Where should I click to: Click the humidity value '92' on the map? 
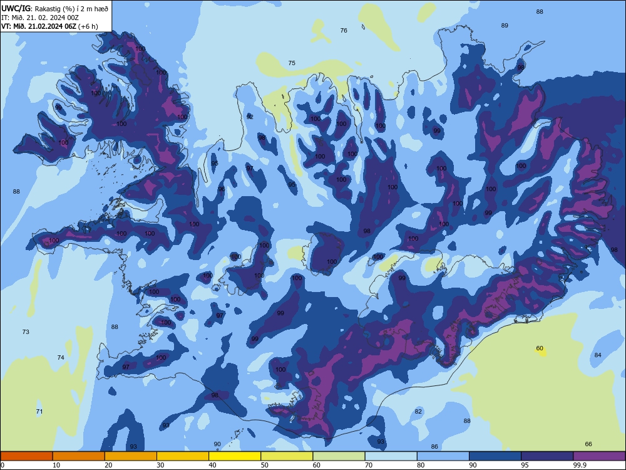tap(250, 117)
